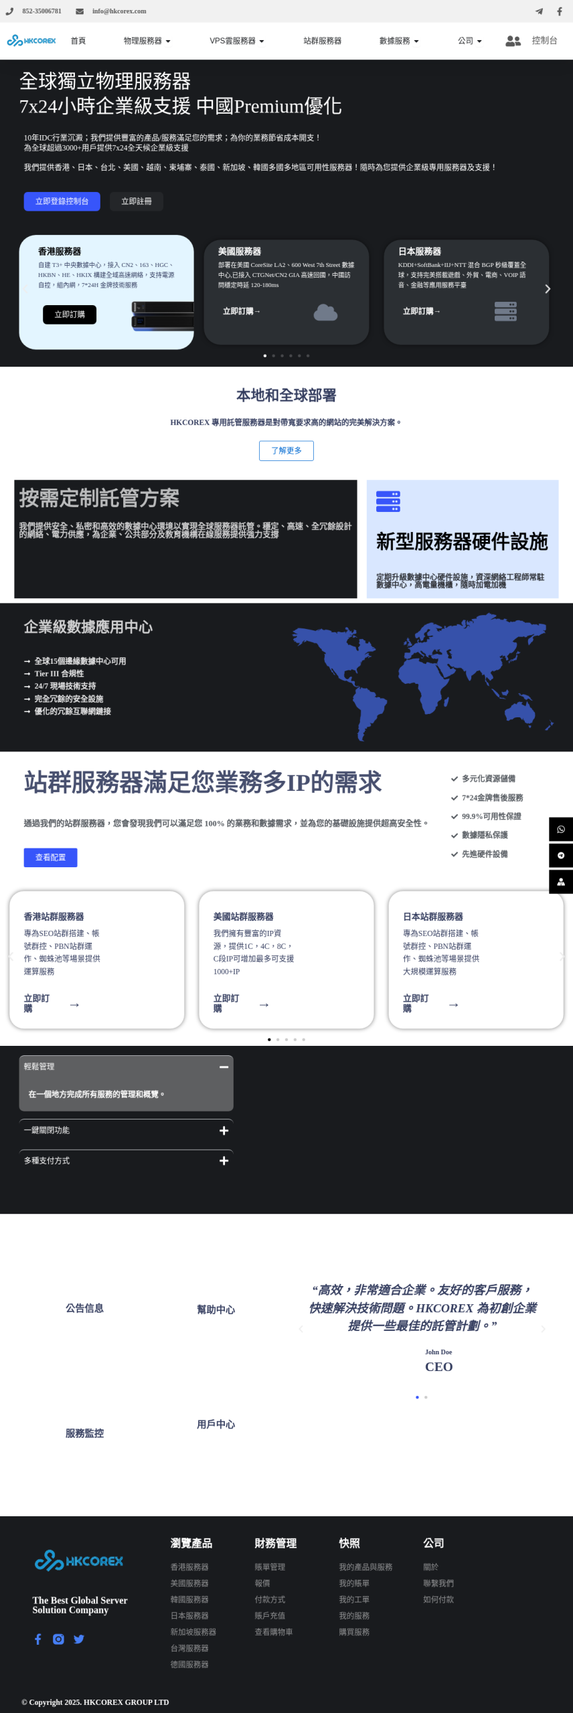Click the floating user support icon

click(x=561, y=882)
